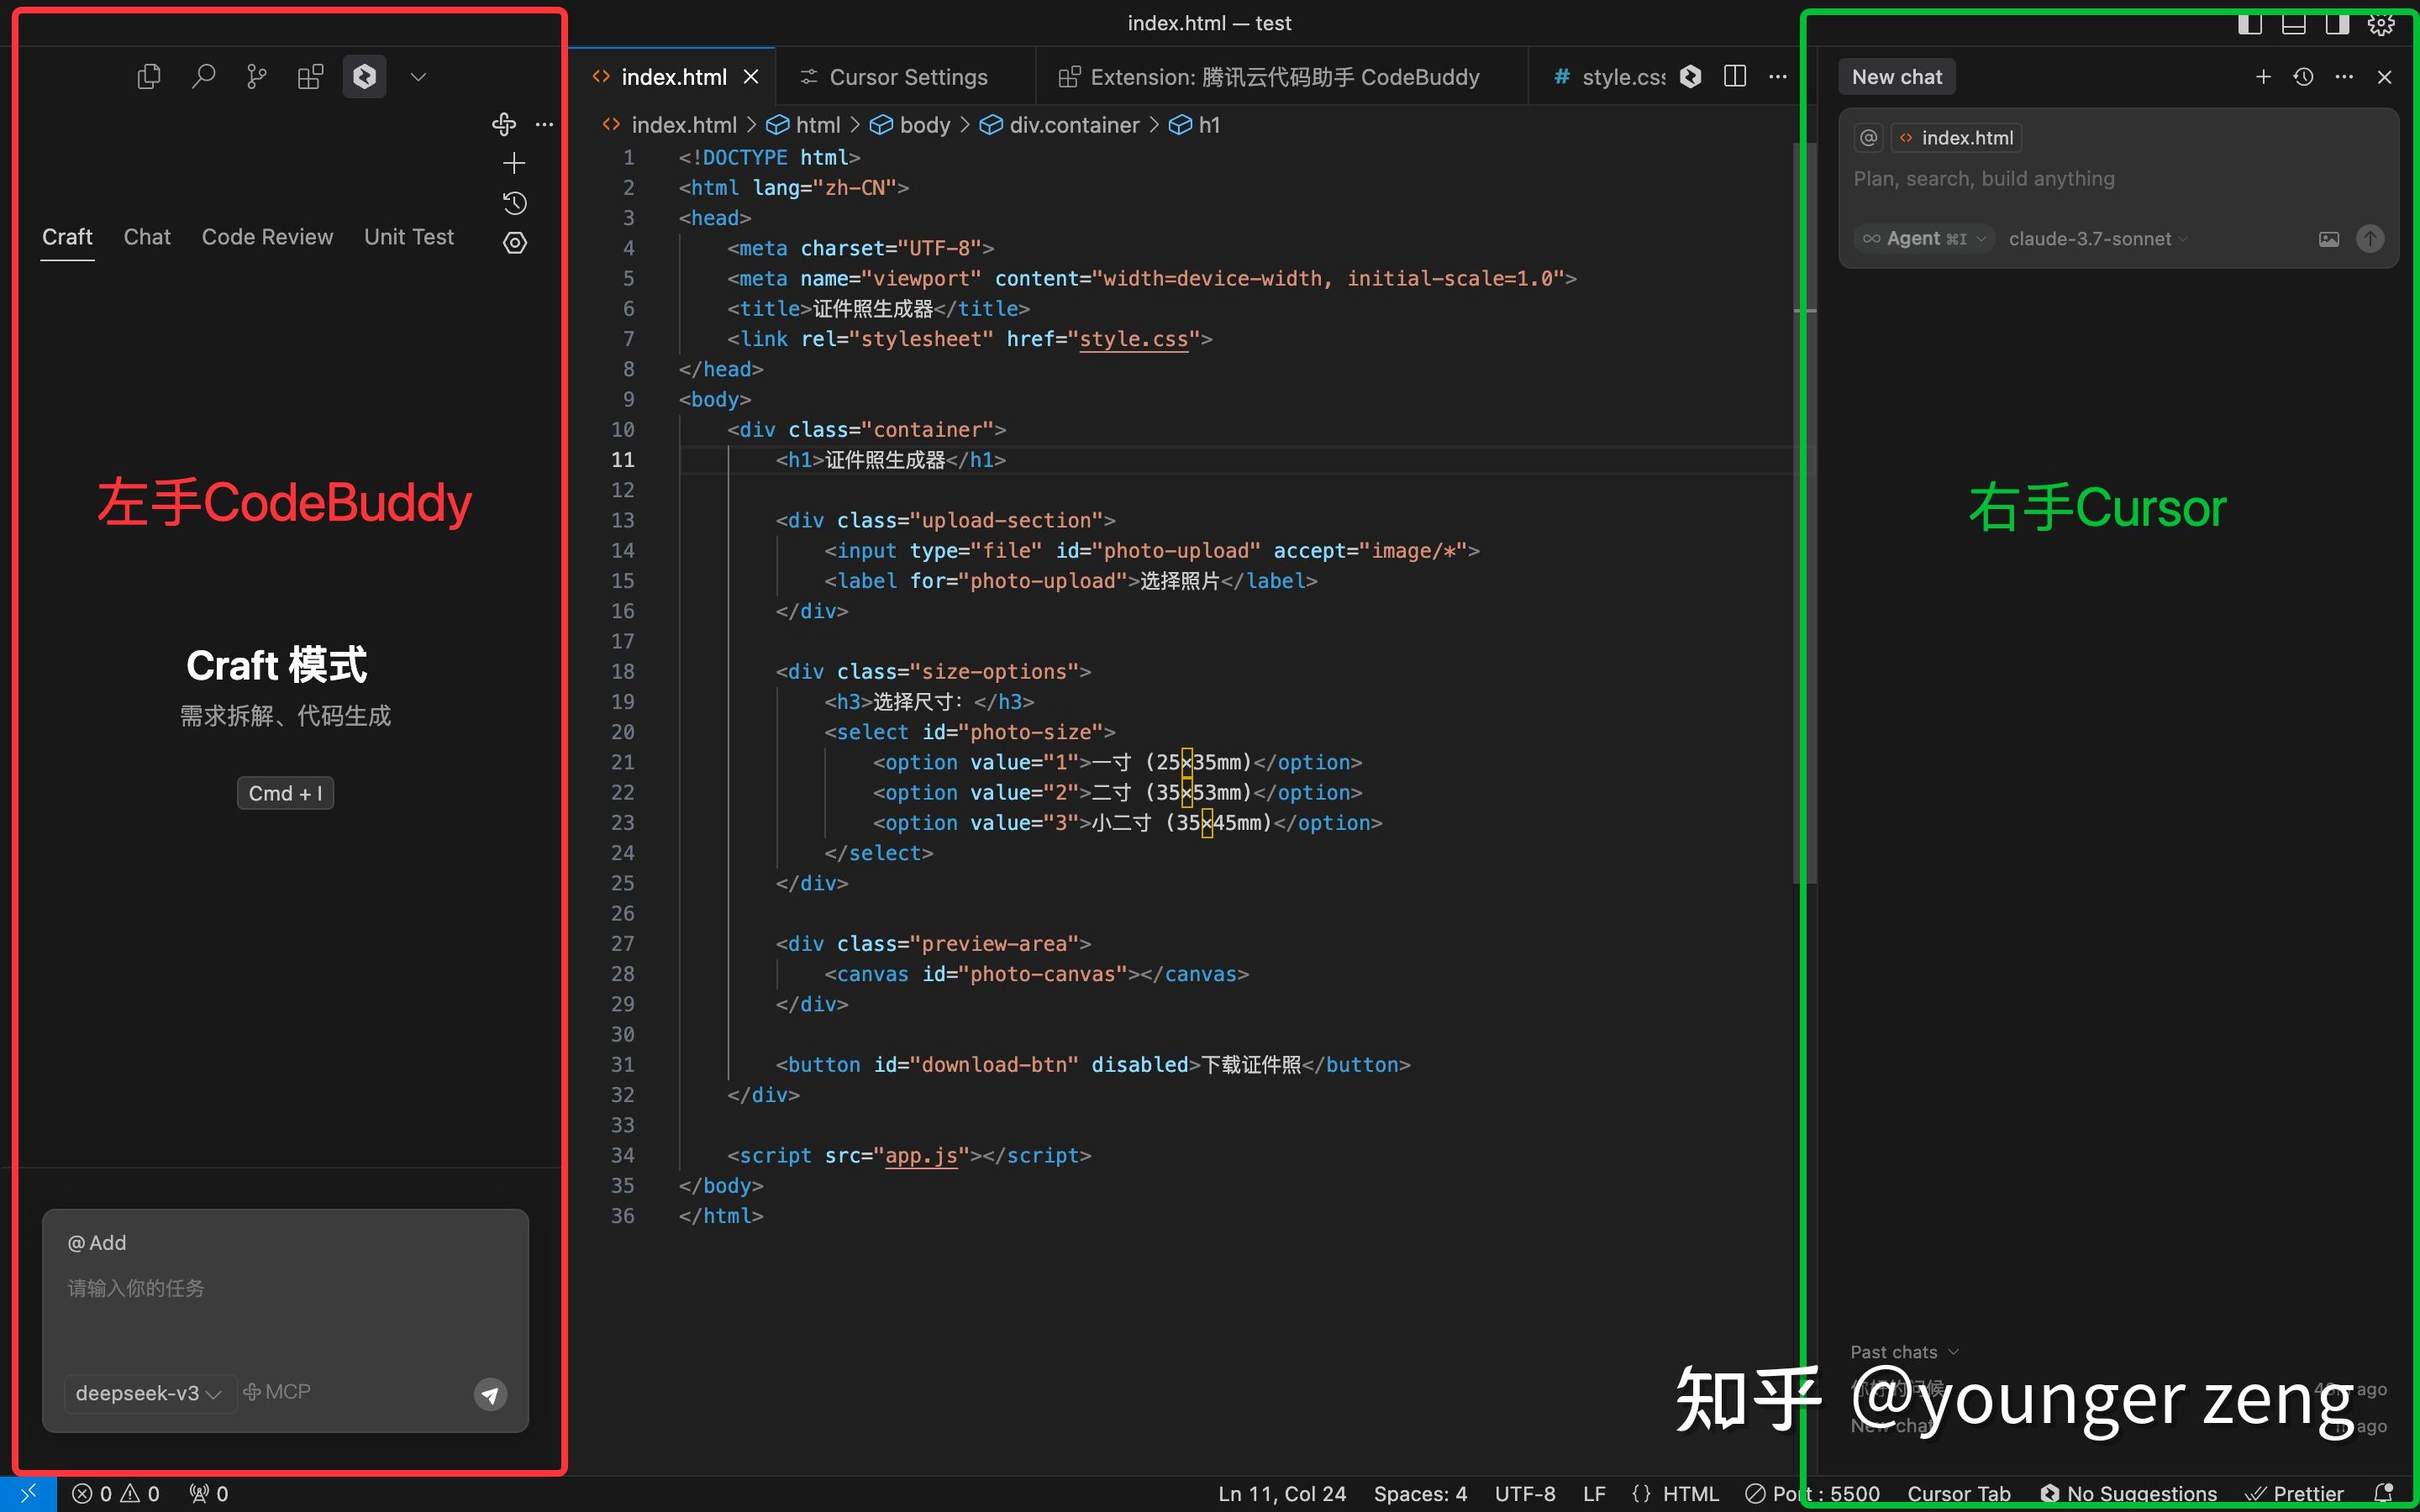The image size is (2420, 1512).
Task: Toggle the primary sidebar layout icon
Action: point(2251,24)
